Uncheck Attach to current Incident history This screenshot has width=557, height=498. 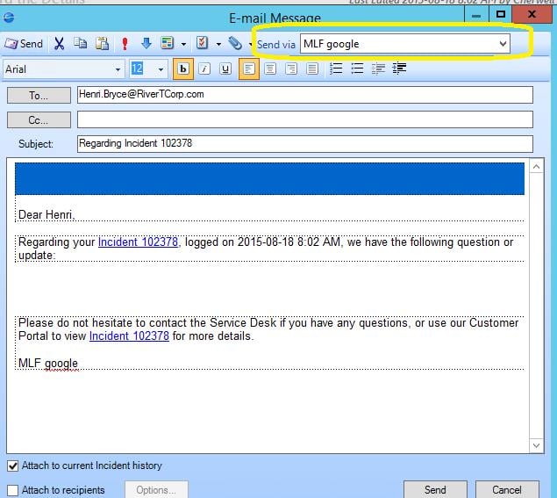(x=12, y=466)
